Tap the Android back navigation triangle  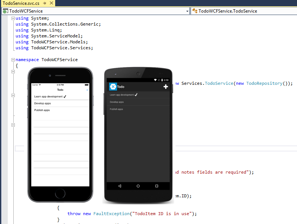[x=120, y=186]
